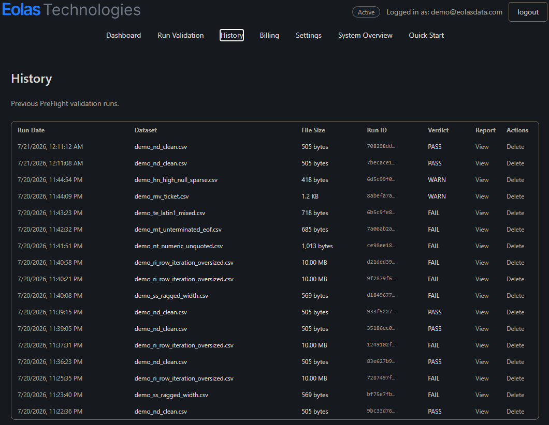Select run ID 7a06ab2a
This screenshot has width=549, height=425.
tap(381, 229)
